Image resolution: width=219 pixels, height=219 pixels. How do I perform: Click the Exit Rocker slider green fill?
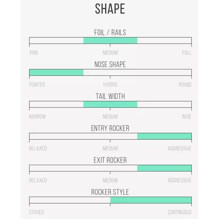[x=164, y=168]
